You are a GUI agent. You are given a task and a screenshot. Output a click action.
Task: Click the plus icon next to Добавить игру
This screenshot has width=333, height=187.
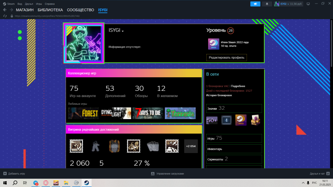(5, 174)
